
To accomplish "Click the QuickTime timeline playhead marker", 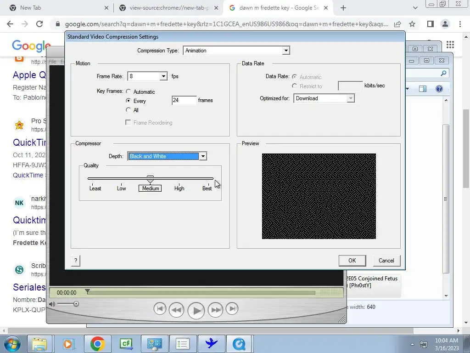I will pos(87,291).
